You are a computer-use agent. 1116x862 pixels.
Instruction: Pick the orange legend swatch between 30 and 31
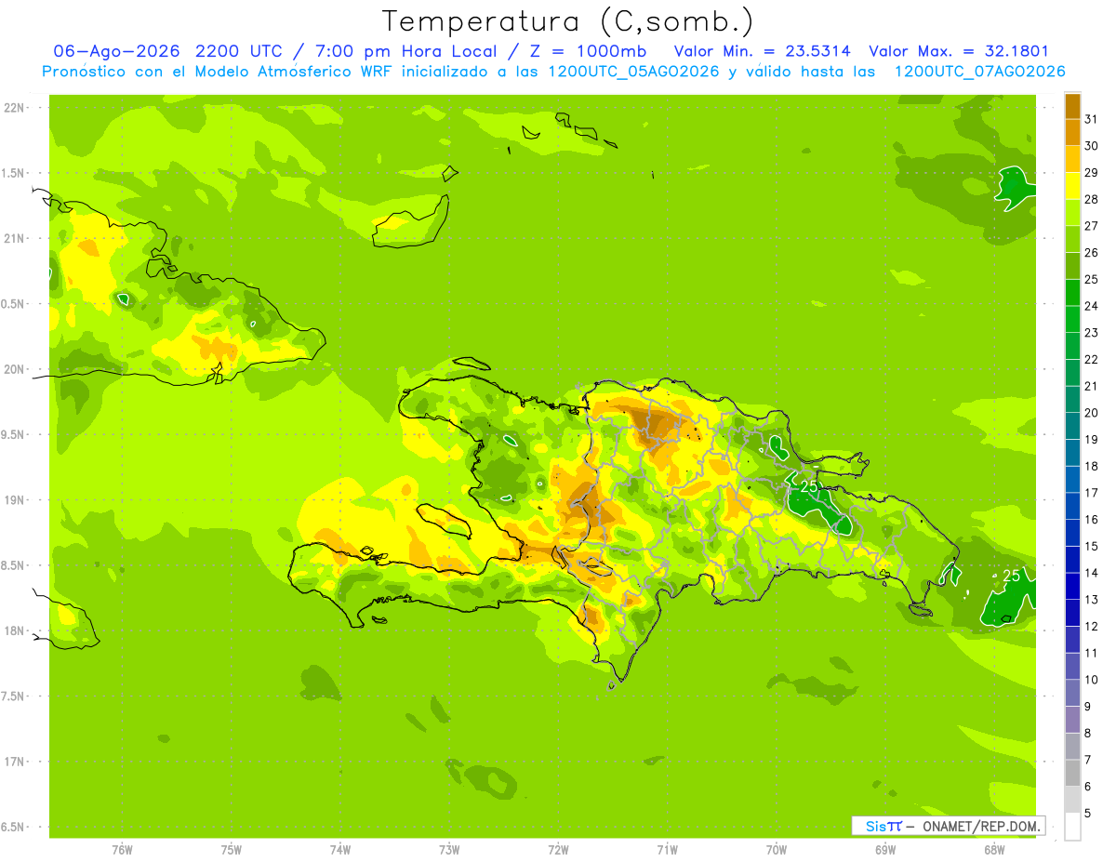click(1072, 132)
